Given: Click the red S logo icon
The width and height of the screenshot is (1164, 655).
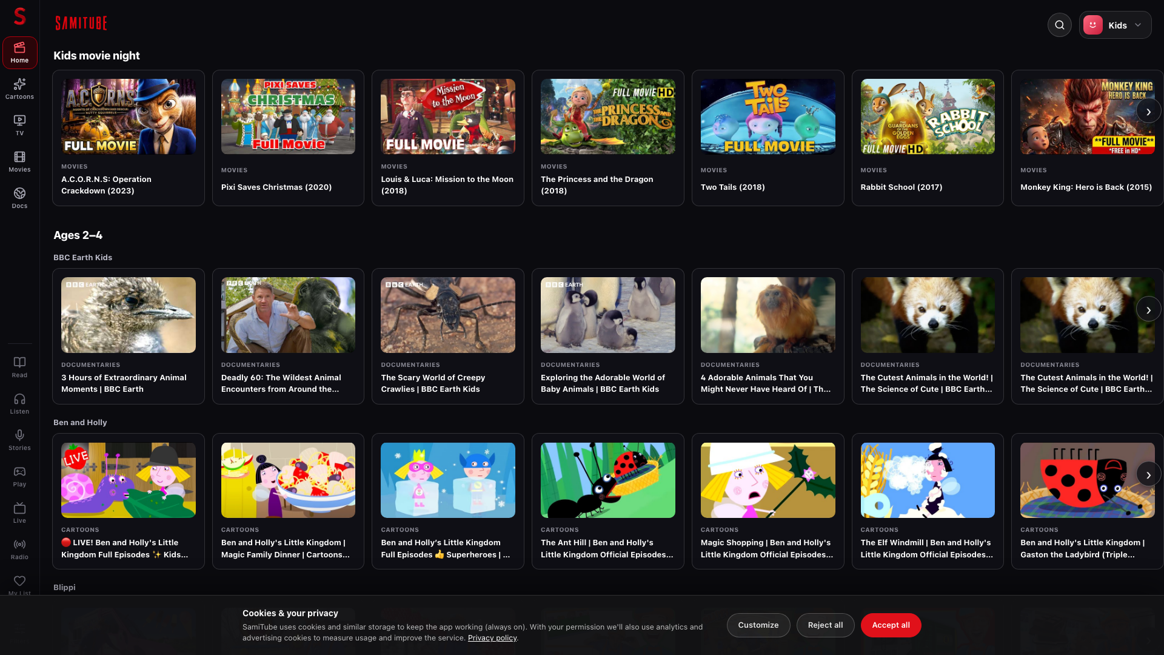Looking at the screenshot, I should click(x=19, y=16).
